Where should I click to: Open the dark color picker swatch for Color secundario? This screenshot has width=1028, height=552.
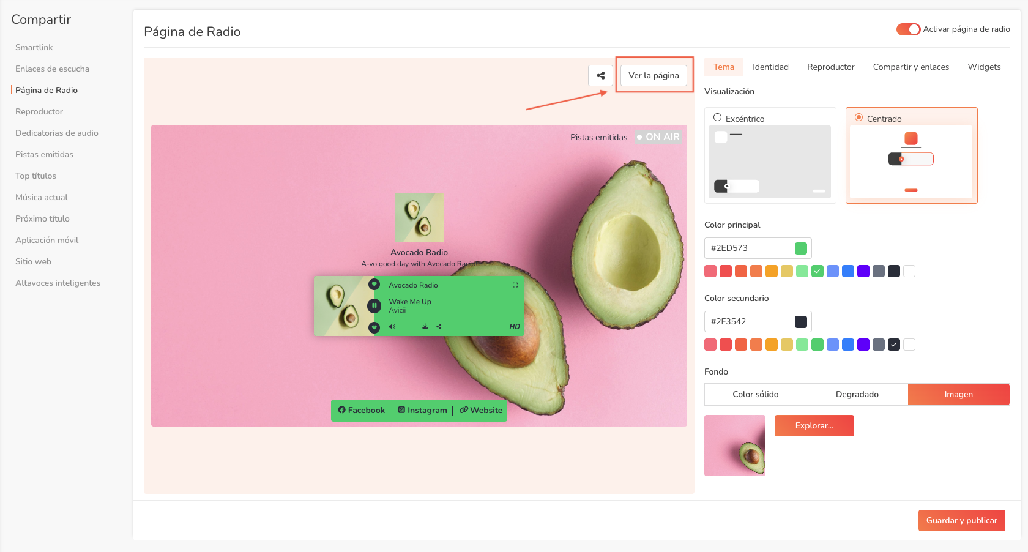800,321
